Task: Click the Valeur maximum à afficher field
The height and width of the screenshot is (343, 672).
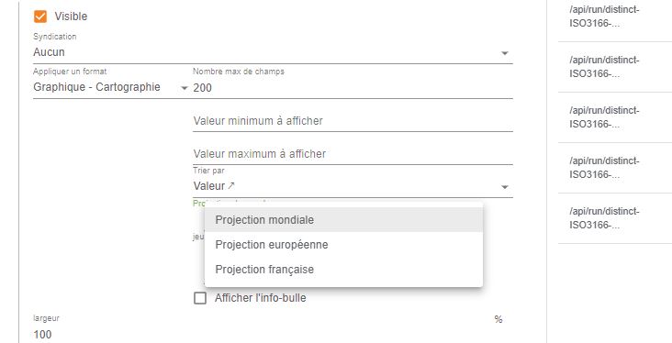Action: tap(353, 154)
